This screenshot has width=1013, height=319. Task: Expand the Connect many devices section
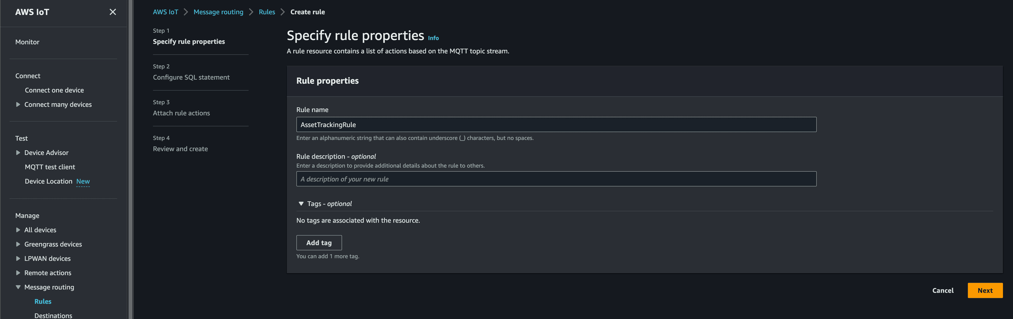pos(18,104)
